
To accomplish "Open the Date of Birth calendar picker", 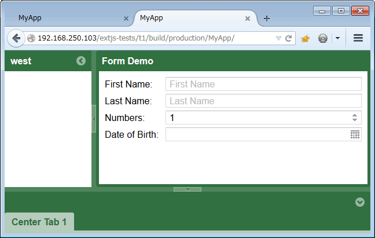I will [x=355, y=134].
